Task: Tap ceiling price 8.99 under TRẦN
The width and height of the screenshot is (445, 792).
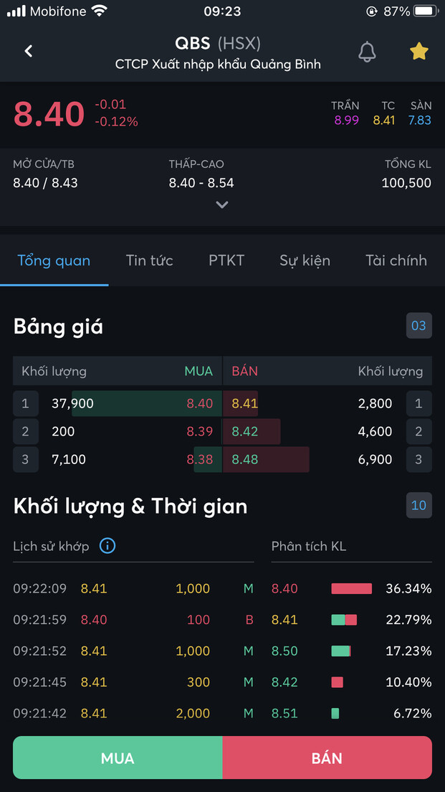Action: [x=346, y=120]
